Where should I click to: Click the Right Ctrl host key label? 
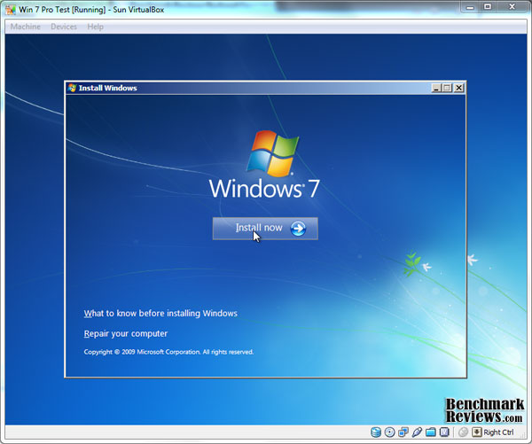(498, 432)
